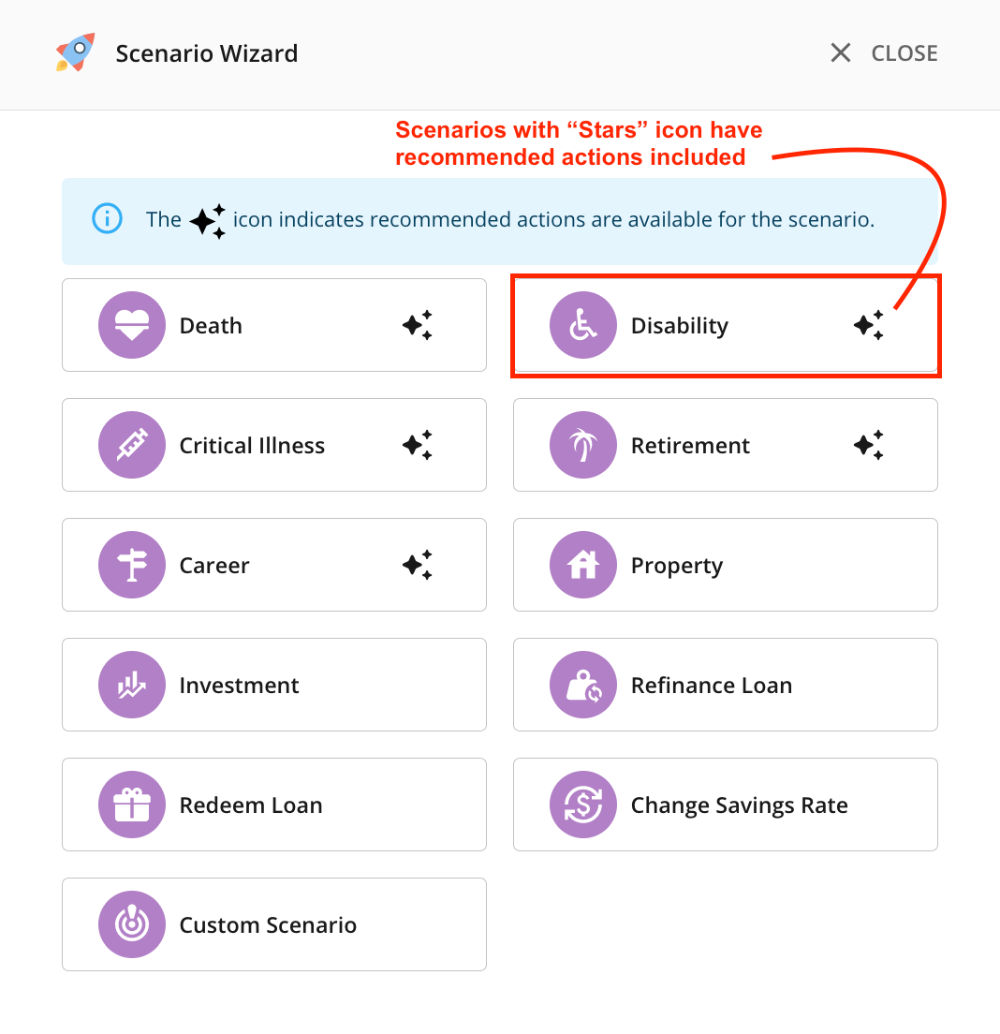This screenshot has height=1034, width=1000.
Task: Click the wheelchair icon on Disability
Action: tap(583, 325)
